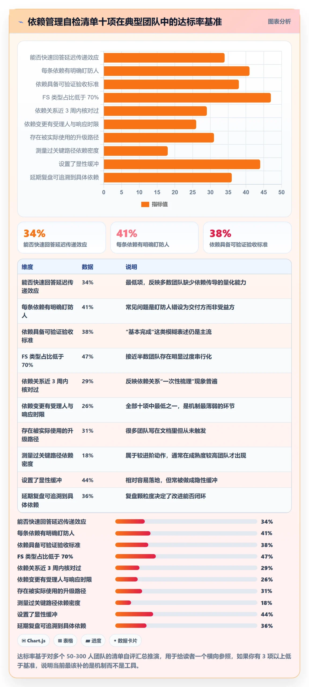Click the 41% data card
The height and width of the screenshot is (687, 309).
[x=154, y=237]
